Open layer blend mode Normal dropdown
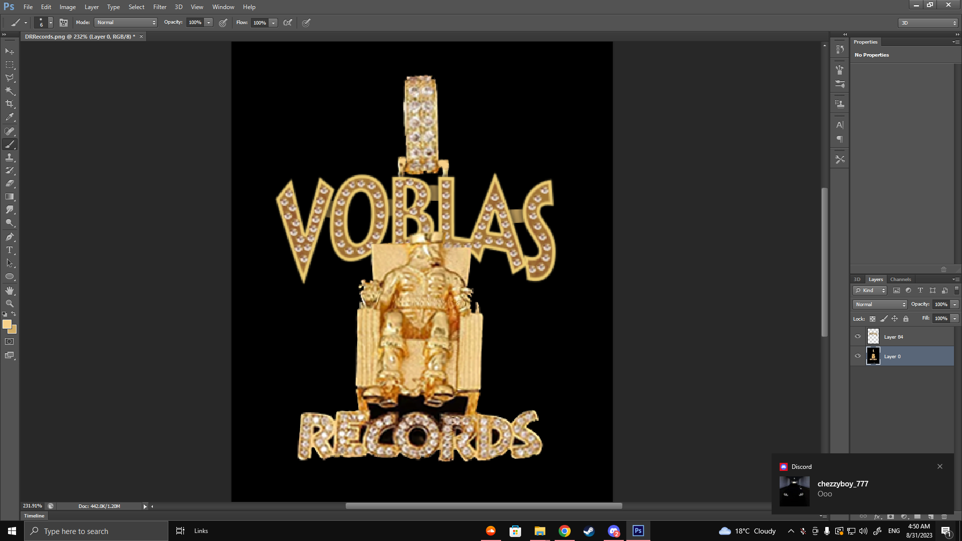The height and width of the screenshot is (541, 962). pyautogui.click(x=880, y=305)
